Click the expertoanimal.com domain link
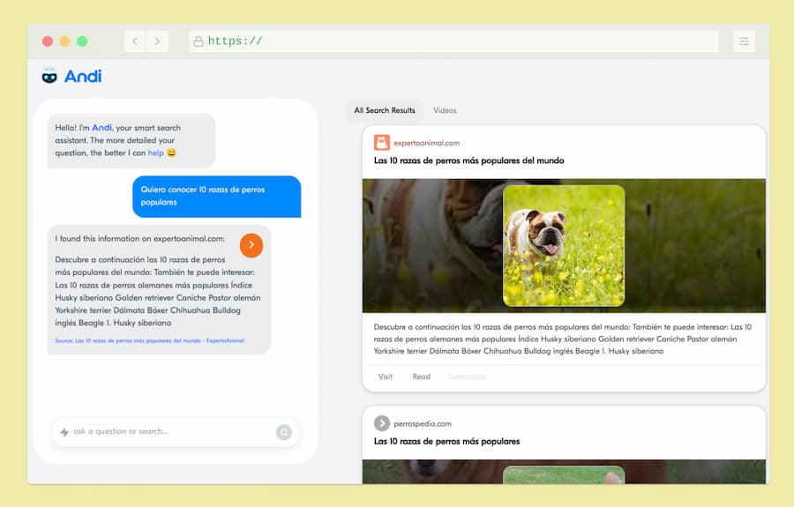 [427, 143]
